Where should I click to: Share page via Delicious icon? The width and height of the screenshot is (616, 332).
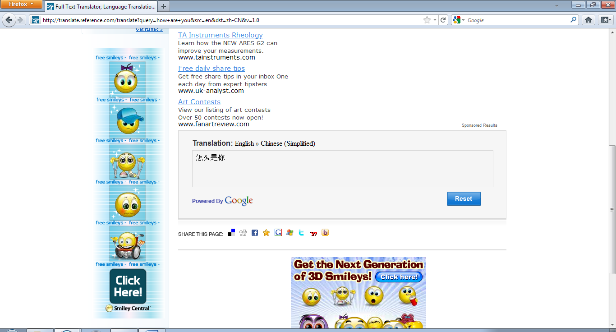point(231,233)
